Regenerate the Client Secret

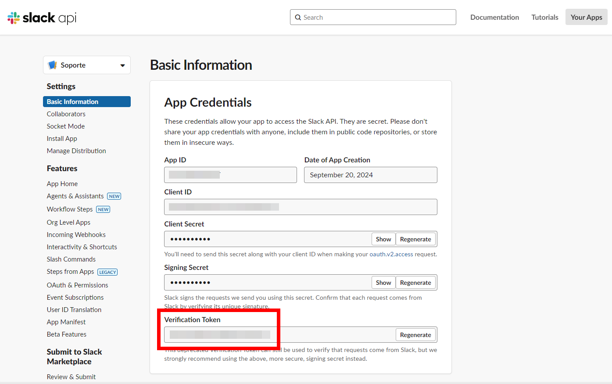tap(415, 239)
